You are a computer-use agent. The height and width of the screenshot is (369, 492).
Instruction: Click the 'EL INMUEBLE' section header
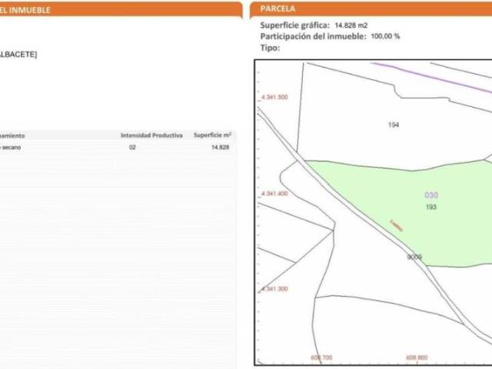click(25, 10)
